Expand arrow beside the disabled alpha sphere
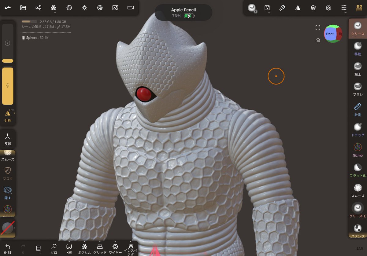367x256 pixels. 14,228
